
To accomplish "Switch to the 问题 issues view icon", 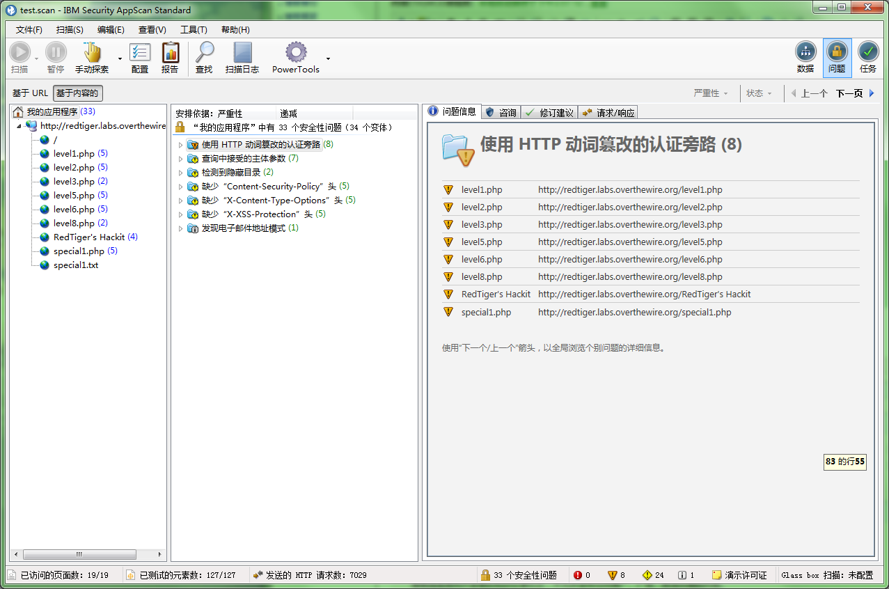I will pos(837,52).
